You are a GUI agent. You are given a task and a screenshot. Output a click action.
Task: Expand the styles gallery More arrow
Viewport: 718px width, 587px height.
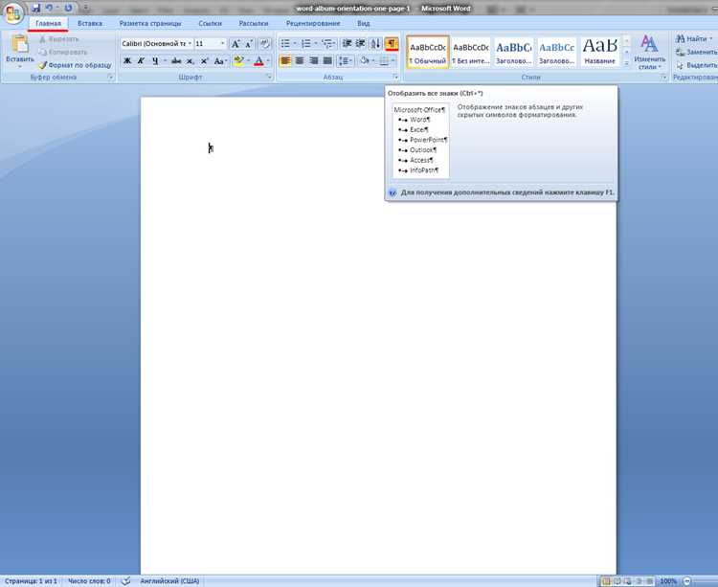tap(627, 63)
